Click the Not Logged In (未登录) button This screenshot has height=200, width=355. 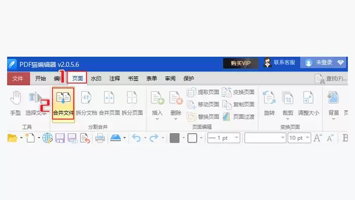pyautogui.click(x=323, y=63)
